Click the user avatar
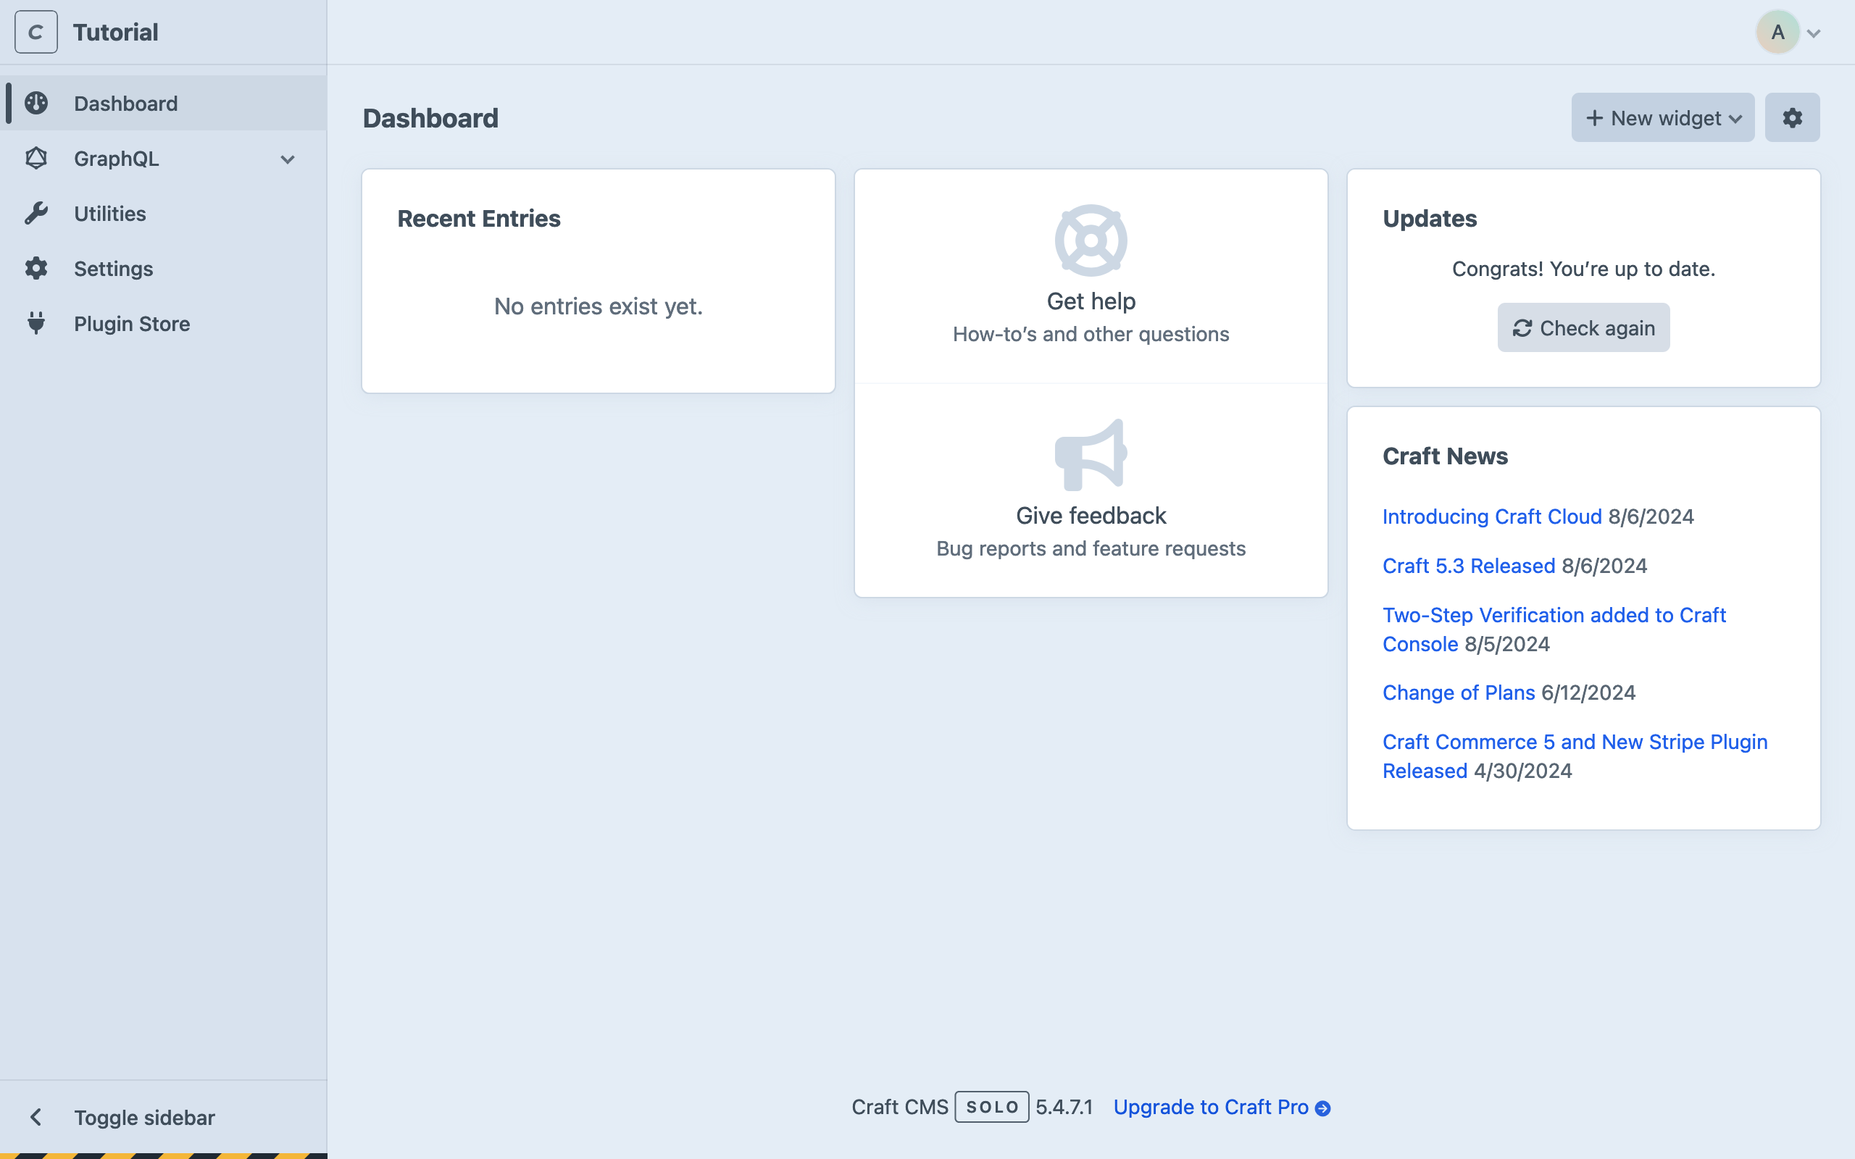Image resolution: width=1855 pixels, height=1159 pixels. click(x=1777, y=31)
